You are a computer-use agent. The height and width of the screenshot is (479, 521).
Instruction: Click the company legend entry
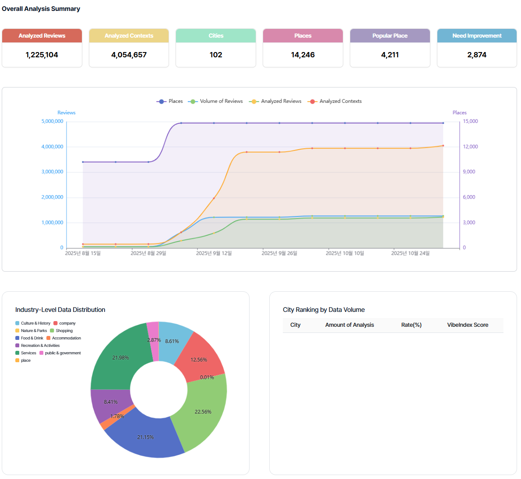point(64,323)
